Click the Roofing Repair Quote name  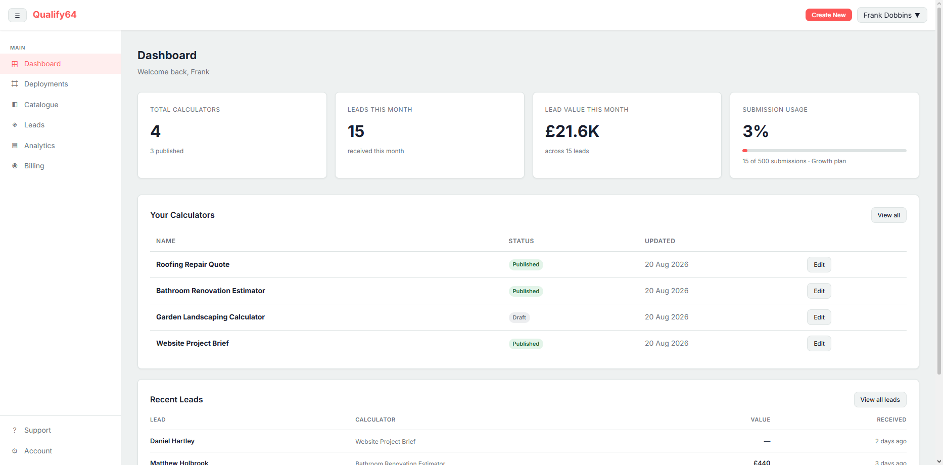click(193, 264)
